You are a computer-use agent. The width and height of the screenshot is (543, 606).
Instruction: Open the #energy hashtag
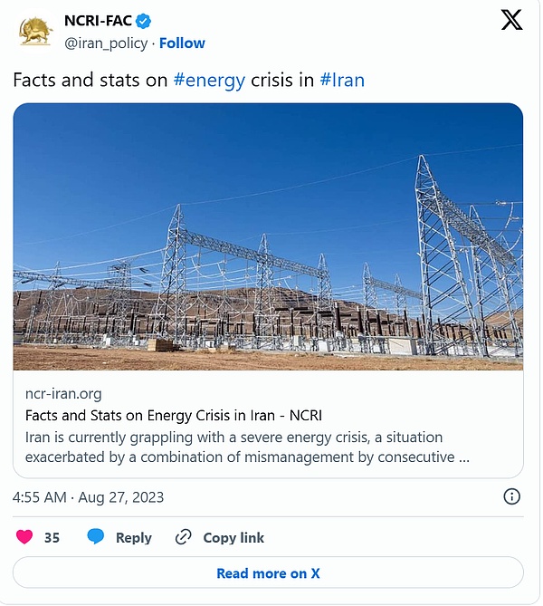209,80
